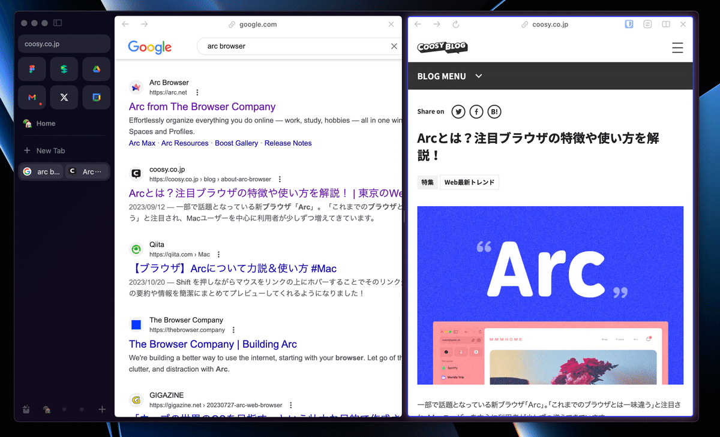Open 'The Browser Company | Building Arc' result
The width and height of the screenshot is (720, 437).
[x=213, y=344]
